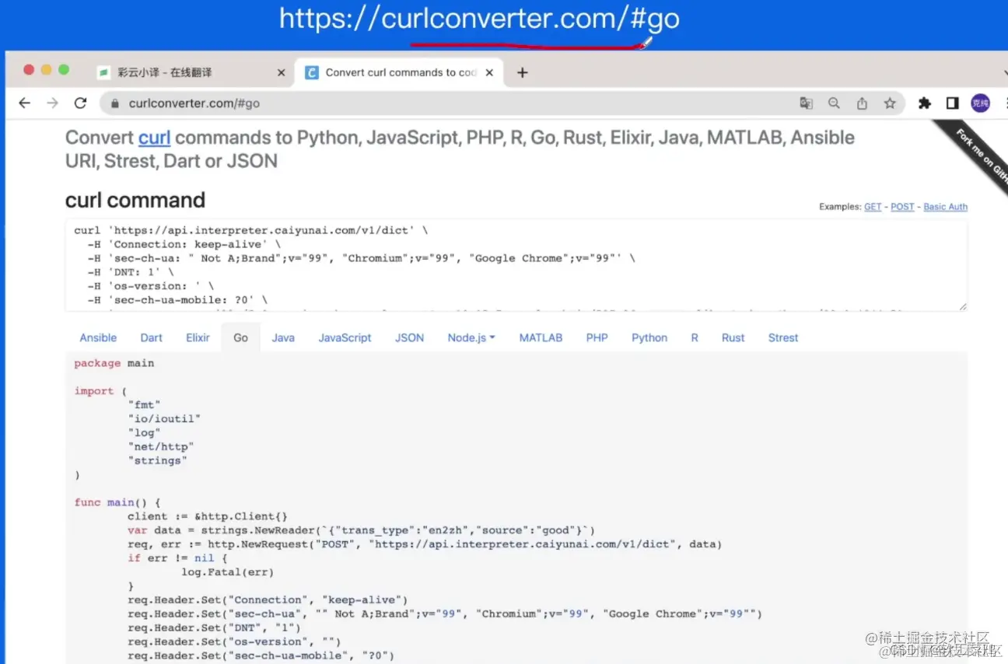Screen dimensions: 1008x664
Task: Open the curl link in the page heading
Action: coord(154,138)
